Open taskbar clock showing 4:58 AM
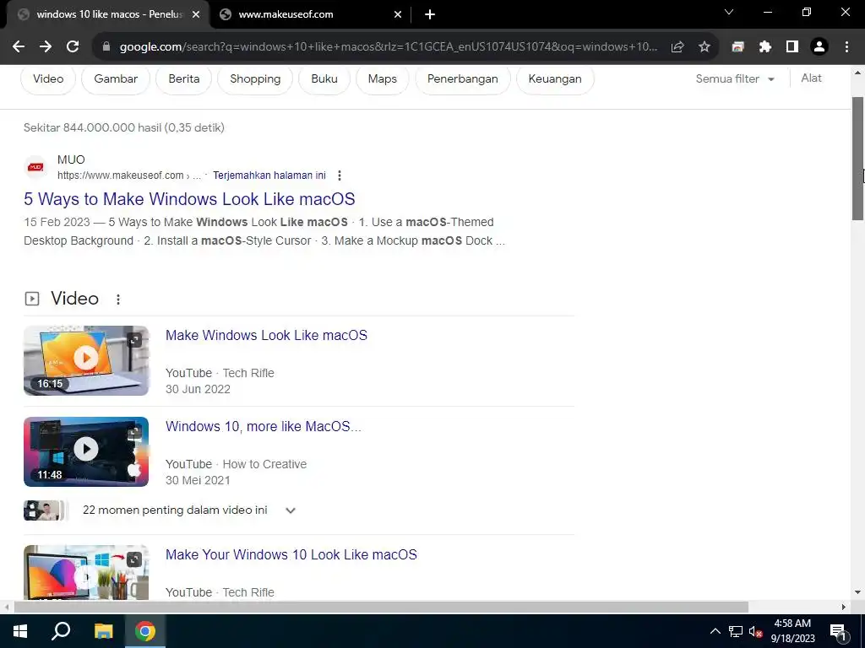This screenshot has height=648, width=865. point(792,631)
